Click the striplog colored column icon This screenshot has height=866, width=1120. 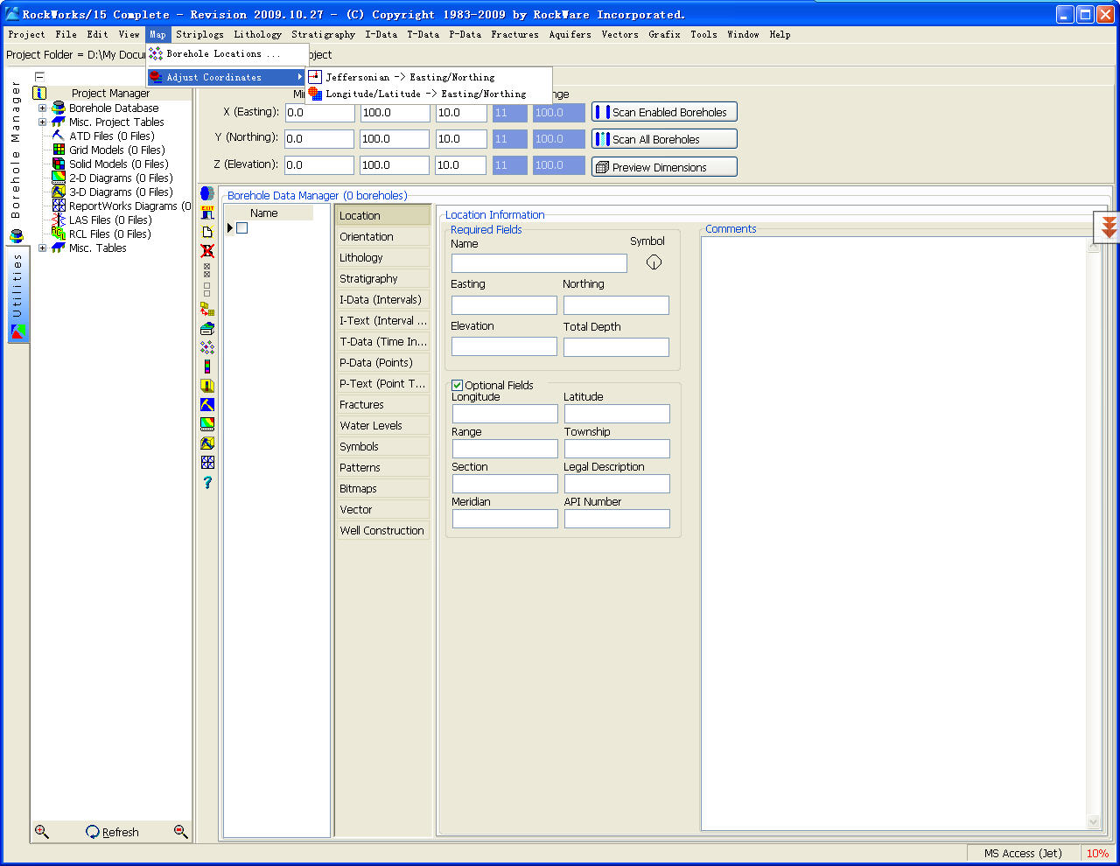point(207,367)
